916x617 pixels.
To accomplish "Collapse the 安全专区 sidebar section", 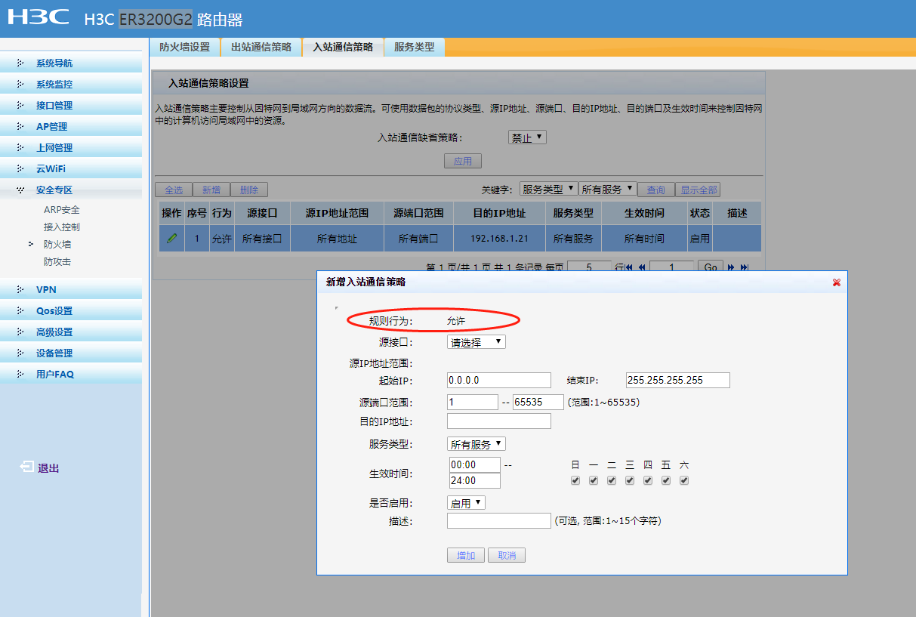I will tap(71, 190).
